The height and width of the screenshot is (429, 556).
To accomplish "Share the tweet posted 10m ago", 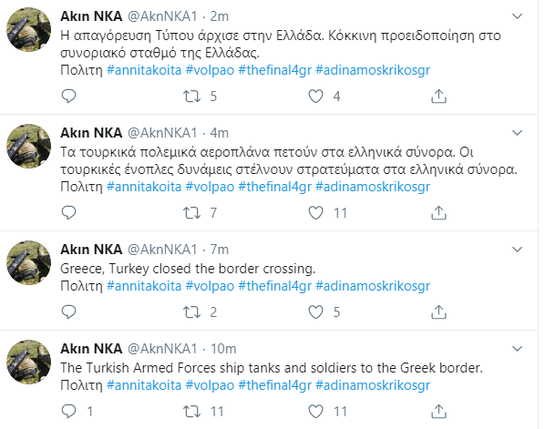I will (x=438, y=412).
